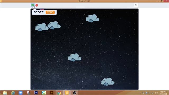The height and width of the screenshot is (95, 169).
Task: Switch to OBS Studio in the taskbar
Action: pos(74,93)
